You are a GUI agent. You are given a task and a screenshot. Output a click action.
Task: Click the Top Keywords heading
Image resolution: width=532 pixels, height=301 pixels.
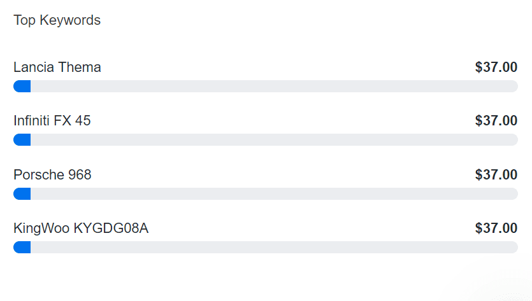click(57, 20)
